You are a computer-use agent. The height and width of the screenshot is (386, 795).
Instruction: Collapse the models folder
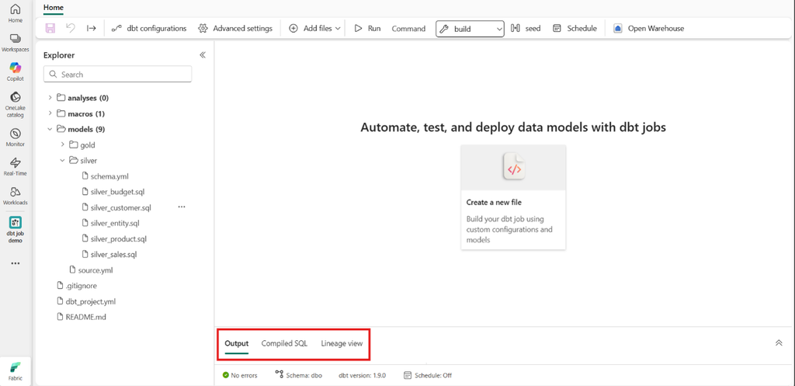50,130
